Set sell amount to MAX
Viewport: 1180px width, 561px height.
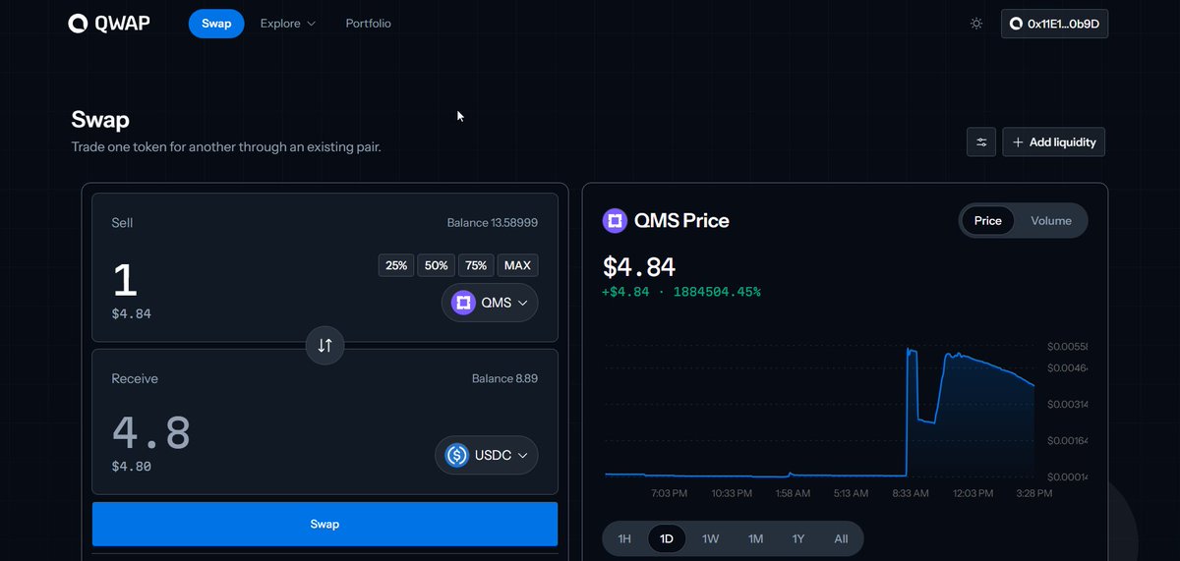pos(517,265)
